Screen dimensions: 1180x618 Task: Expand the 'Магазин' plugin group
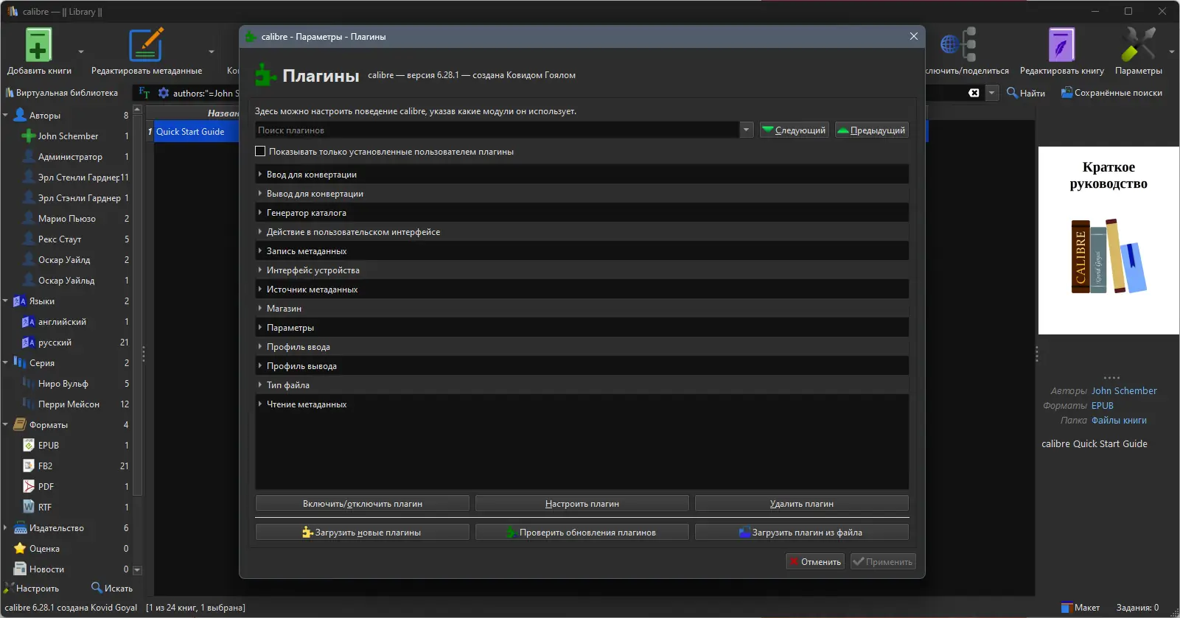click(x=260, y=308)
